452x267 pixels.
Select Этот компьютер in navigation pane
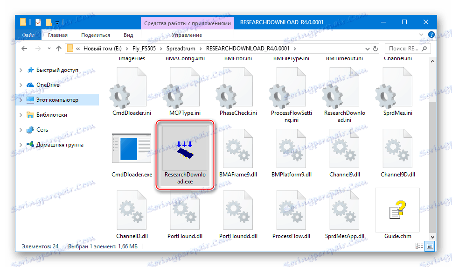[57, 100]
